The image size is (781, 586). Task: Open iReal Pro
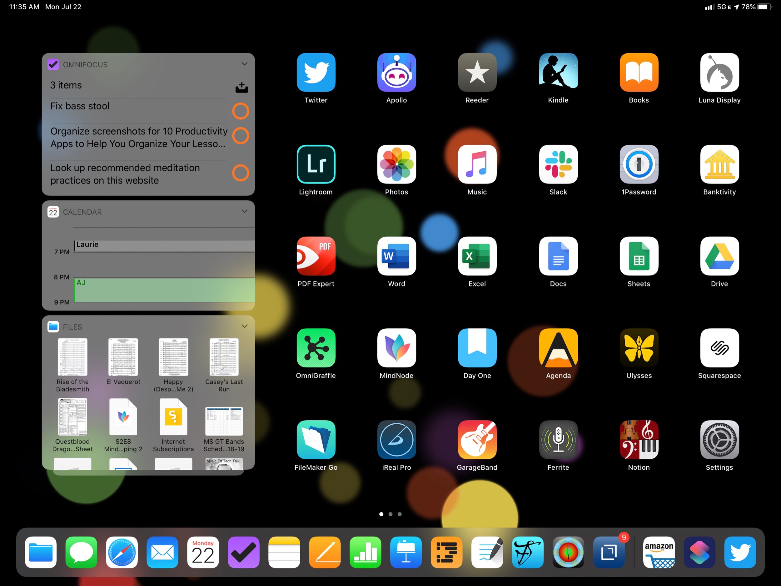click(x=396, y=440)
